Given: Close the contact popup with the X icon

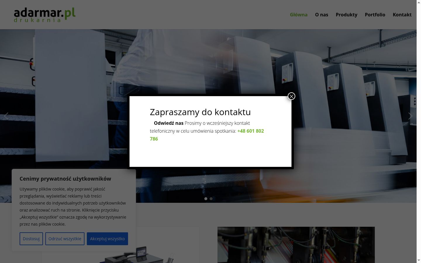Looking at the screenshot, I should pyautogui.click(x=291, y=96).
